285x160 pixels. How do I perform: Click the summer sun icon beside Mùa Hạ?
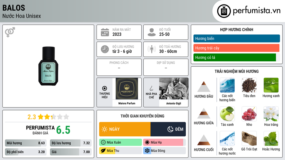[147, 142]
